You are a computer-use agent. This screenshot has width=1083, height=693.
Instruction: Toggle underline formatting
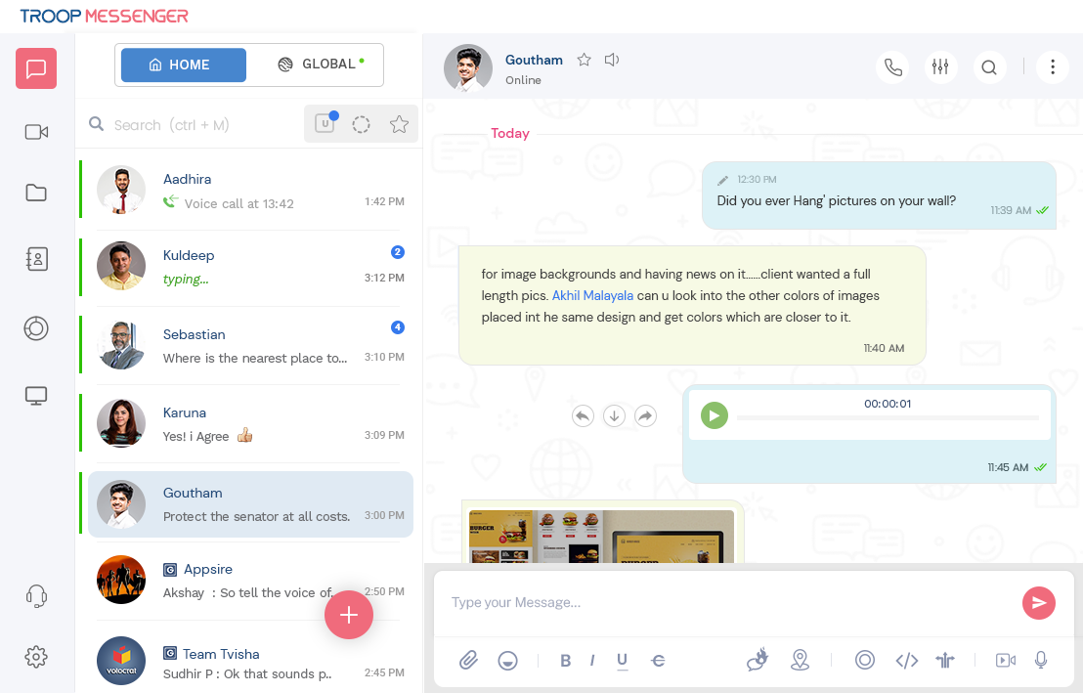[622, 660]
